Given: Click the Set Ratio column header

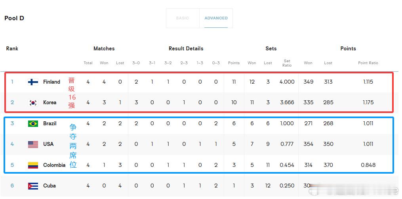Looking at the screenshot, I should pyautogui.click(x=287, y=63).
